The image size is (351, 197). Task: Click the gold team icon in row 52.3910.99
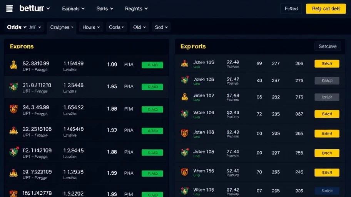[13, 65]
